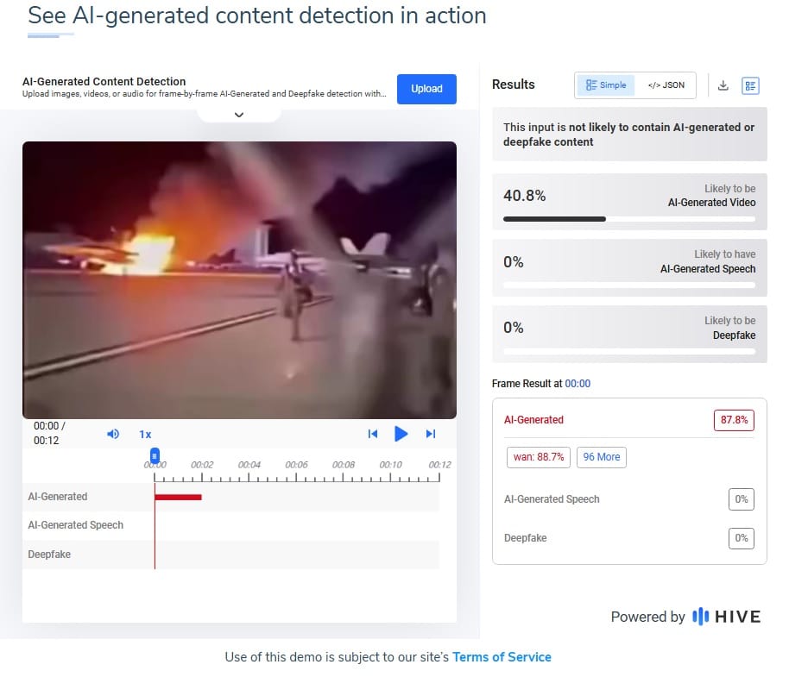
Task: Click the 00:00 frame result timestamp
Action: click(578, 384)
